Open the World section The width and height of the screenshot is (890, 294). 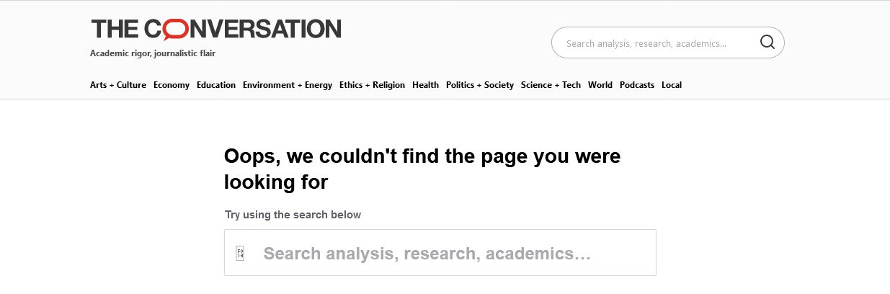600,85
